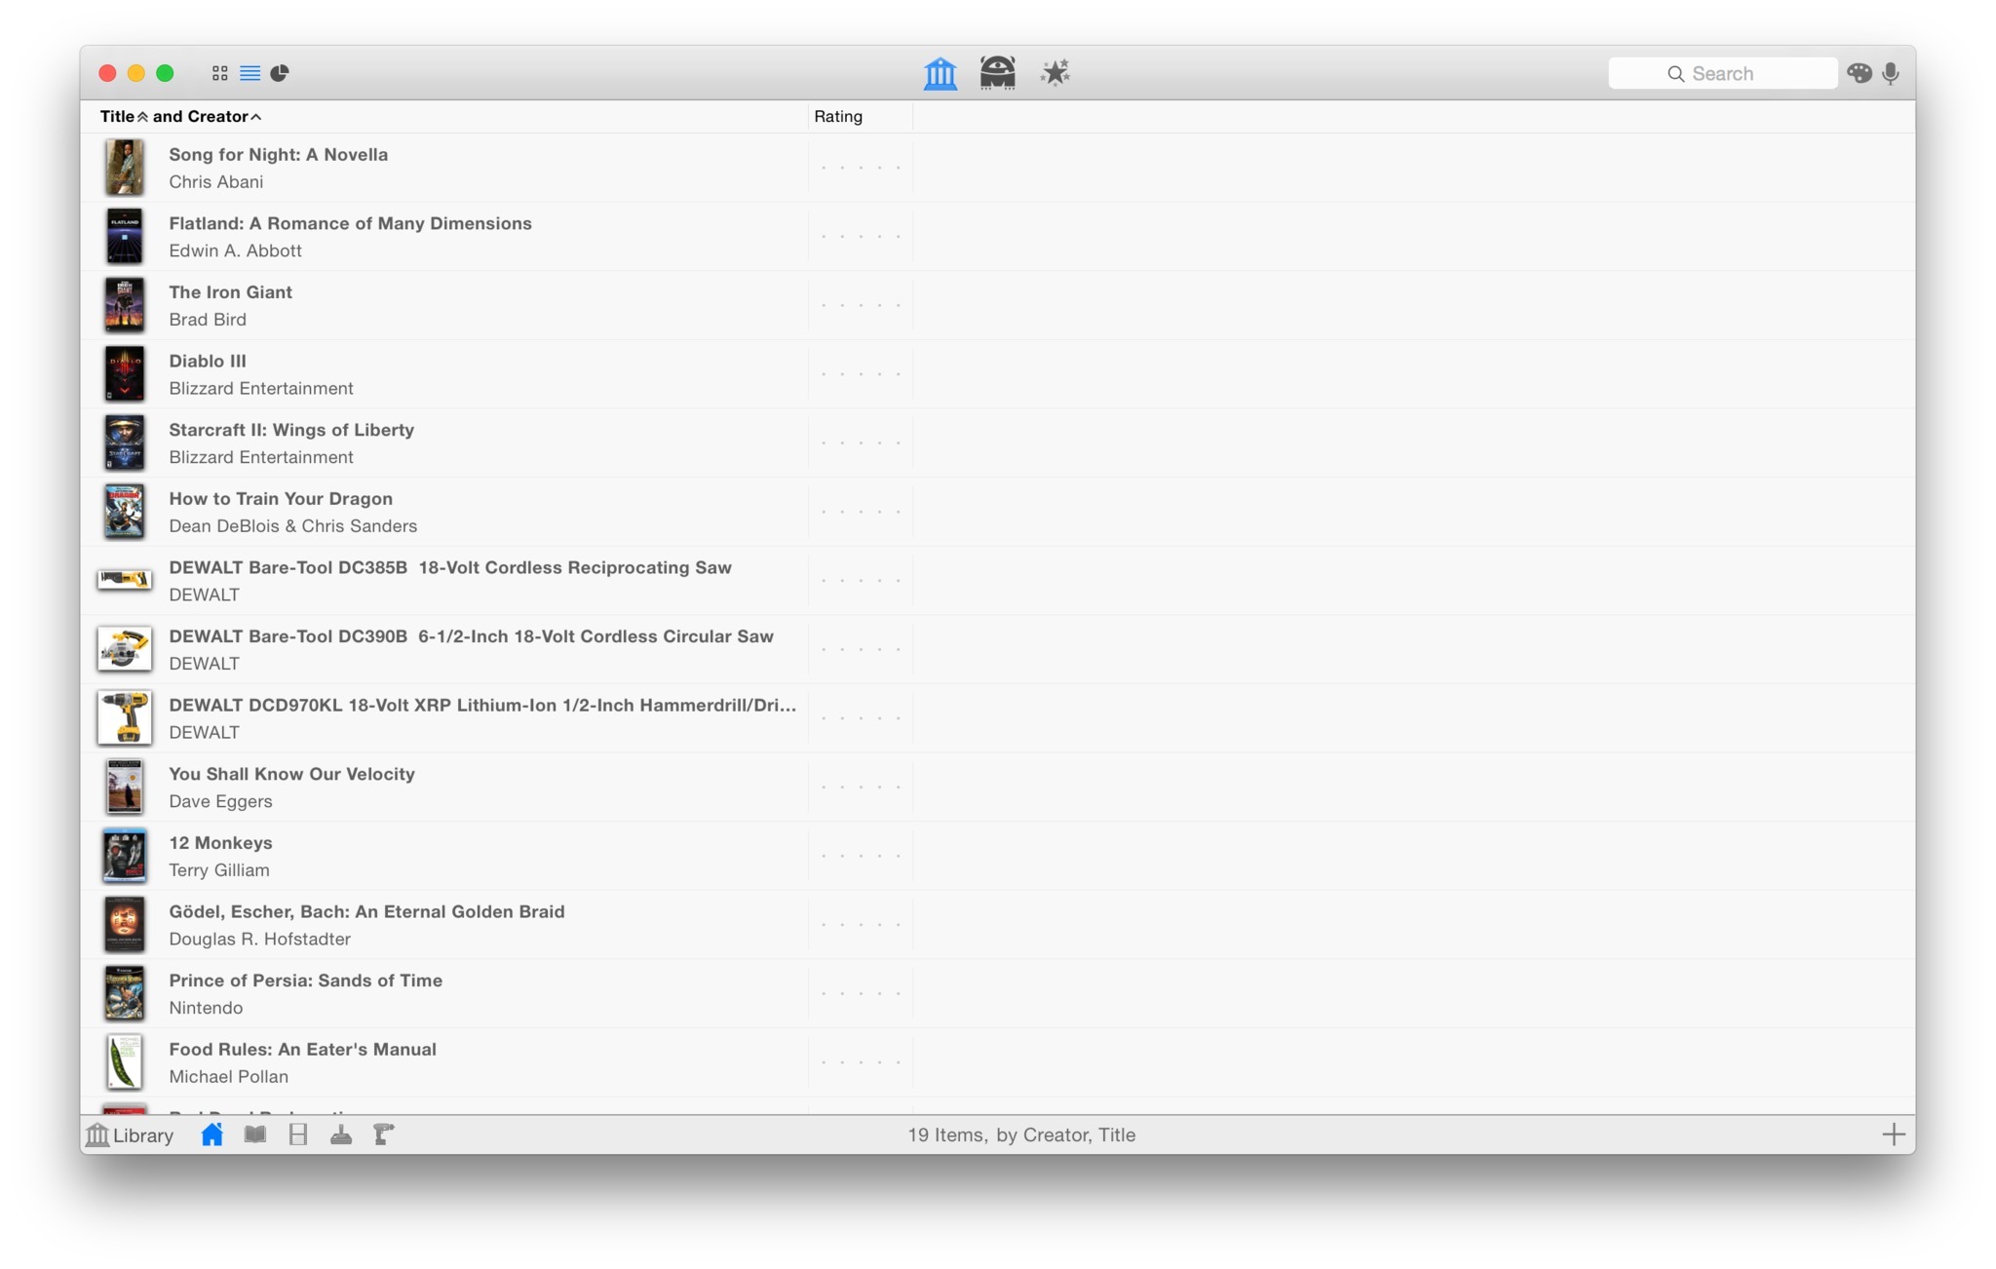Click the Rating column header
Viewport: 1996px width, 1269px height.
point(838,117)
